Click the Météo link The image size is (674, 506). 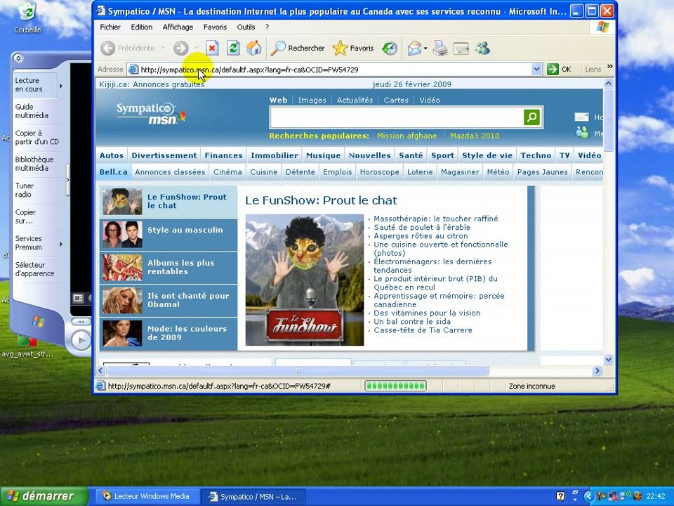tap(498, 172)
